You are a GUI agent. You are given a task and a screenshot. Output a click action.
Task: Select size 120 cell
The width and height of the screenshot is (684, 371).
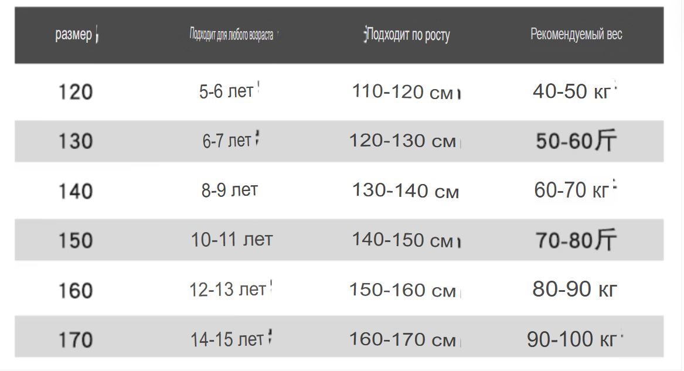(76, 92)
